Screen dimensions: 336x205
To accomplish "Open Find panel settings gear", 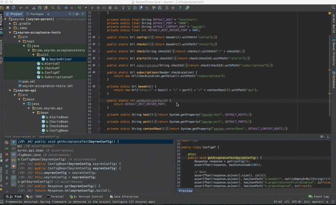I will 322,137.
